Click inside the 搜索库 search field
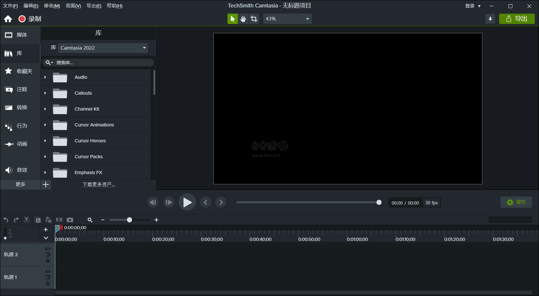Screen dimensions: 539x296 click(x=97, y=62)
